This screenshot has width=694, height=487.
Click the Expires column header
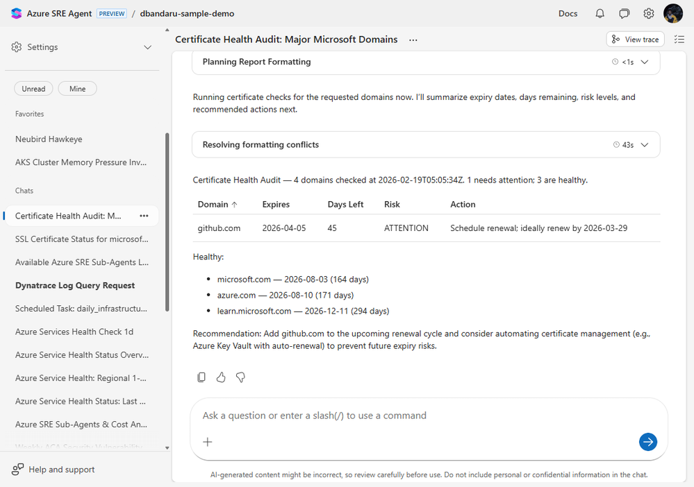coord(276,205)
